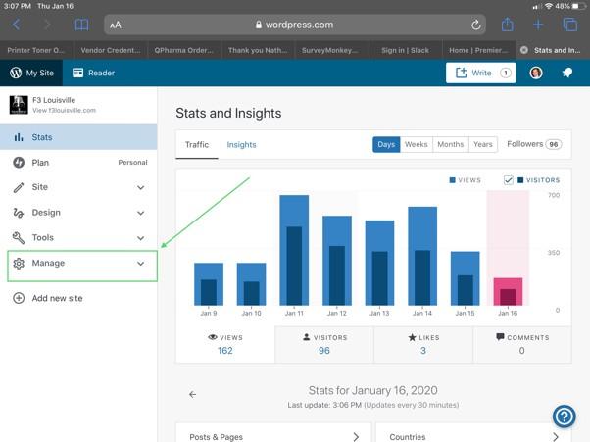Open the Reader tab in masterbar
Screen dimensions: 590x442
[93, 73]
